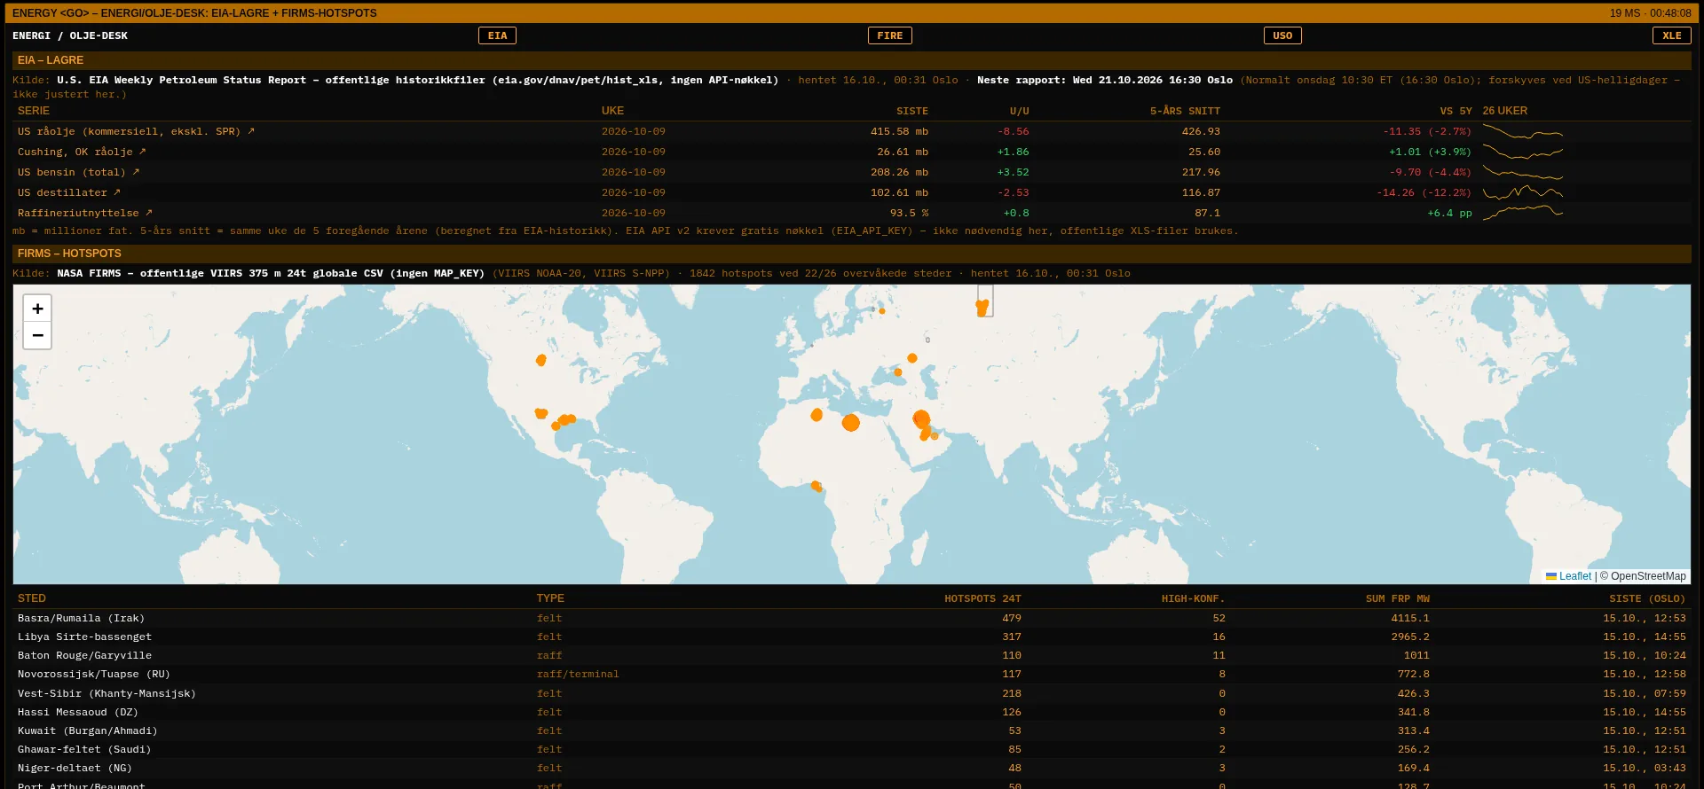Viewport: 1704px width, 789px height.
Task: Sort hotspots by TYPE header
Action: tap(550, 598)
